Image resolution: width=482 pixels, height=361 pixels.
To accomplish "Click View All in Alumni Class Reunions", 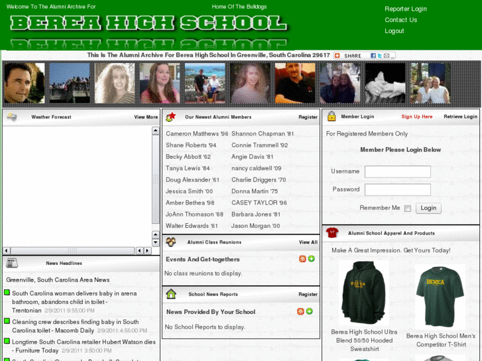I will tap(308, 242).
